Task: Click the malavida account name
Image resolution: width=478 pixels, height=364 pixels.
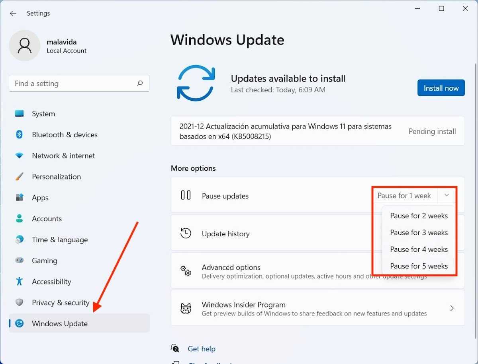Action: 62,42
